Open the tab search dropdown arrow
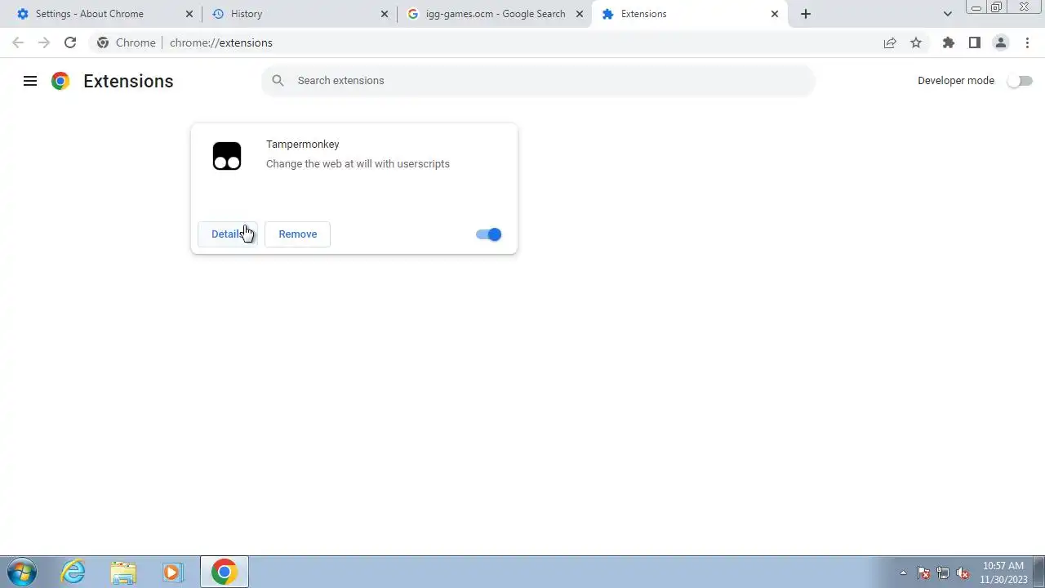Viewport: 1045px width, 588px height. tap(947, 14)
